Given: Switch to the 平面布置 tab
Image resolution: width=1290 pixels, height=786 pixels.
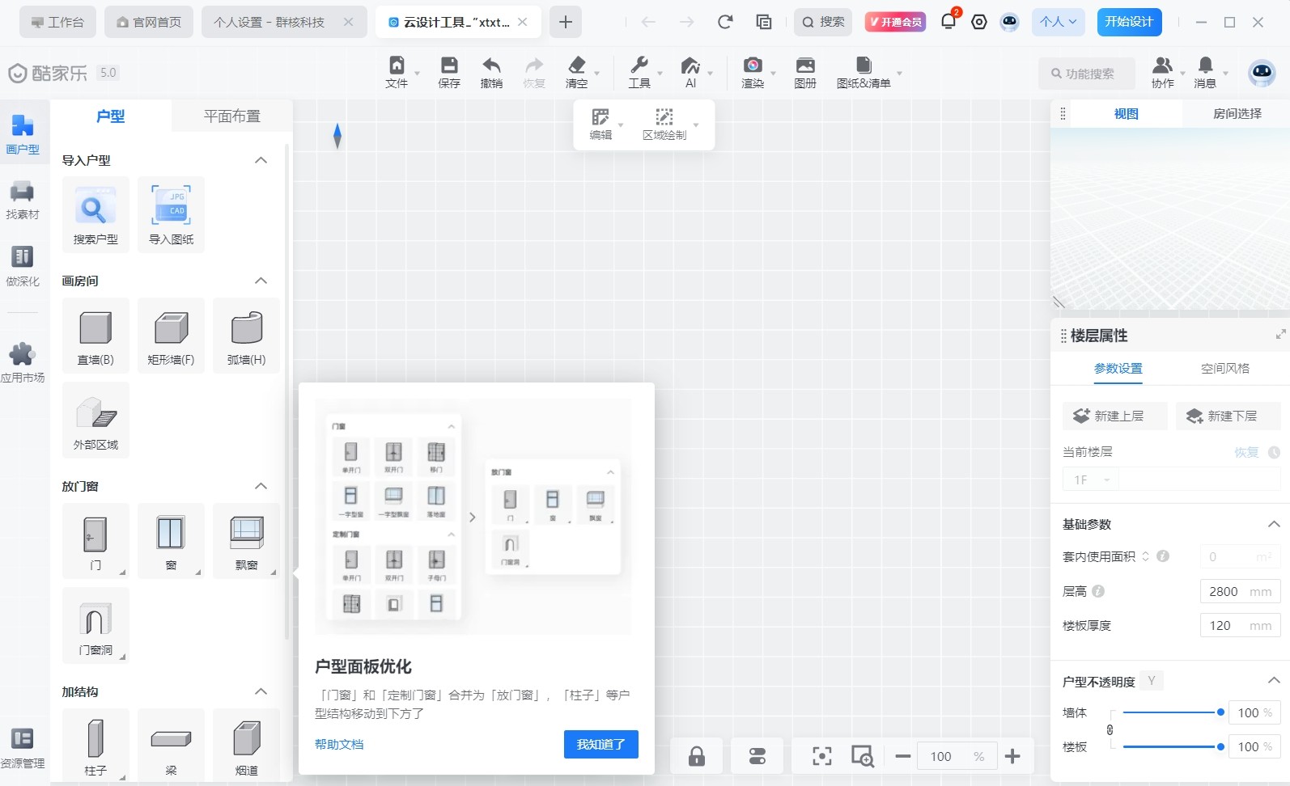Looking at the screenshot, I should tap(231, 116).
